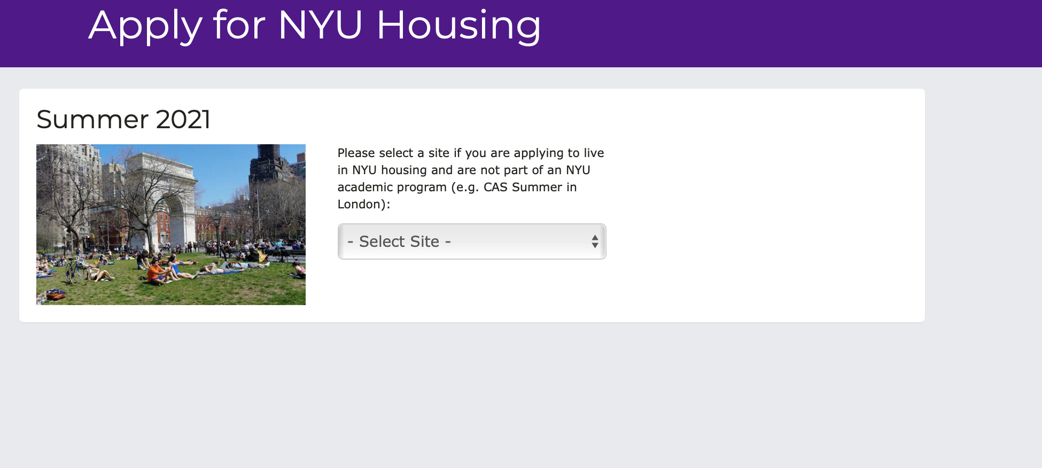Click the up-down arrows on Select Site
This screenshot has width=1042, height=468.
pyautogui.click(x=595, y=241)
